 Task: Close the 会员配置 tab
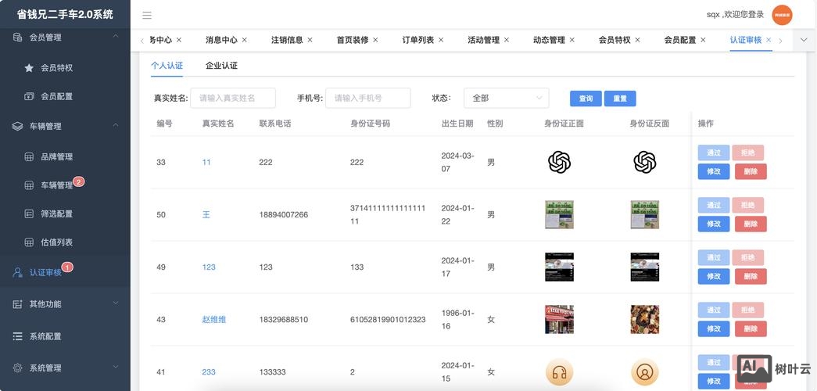[703, 40]
